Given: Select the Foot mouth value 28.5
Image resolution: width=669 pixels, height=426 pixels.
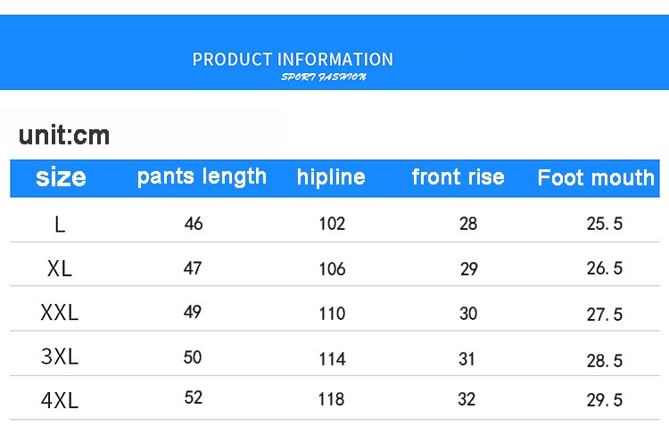Looking at the screenshot, I should 605,361.
